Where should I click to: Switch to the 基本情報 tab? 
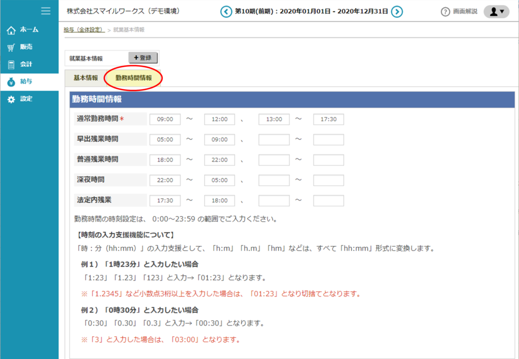pos(86,78)
